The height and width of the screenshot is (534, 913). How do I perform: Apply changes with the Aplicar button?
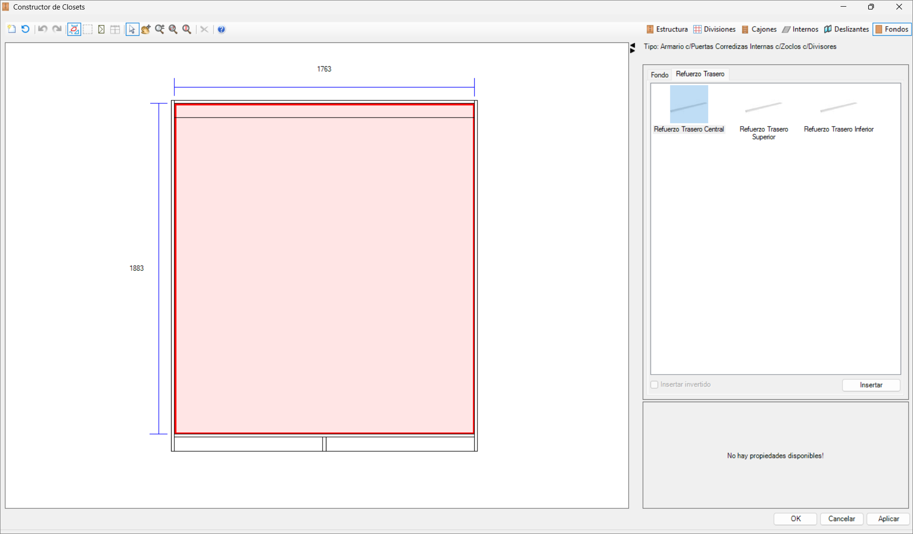[x=887, y=519]
